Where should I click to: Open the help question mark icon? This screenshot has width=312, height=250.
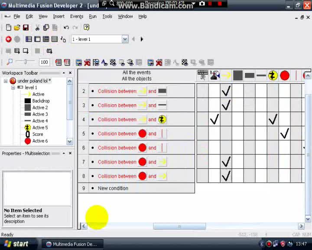tap(86, 27)
